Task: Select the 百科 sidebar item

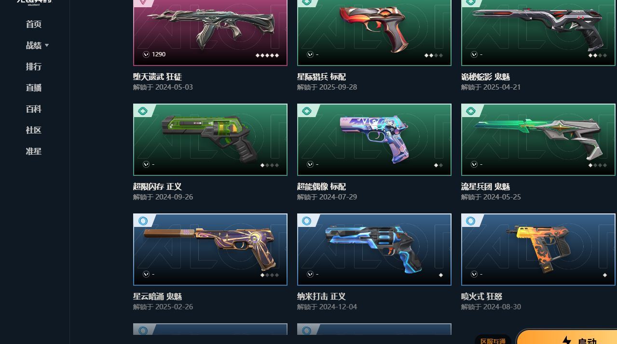Action: pos(34,109)
